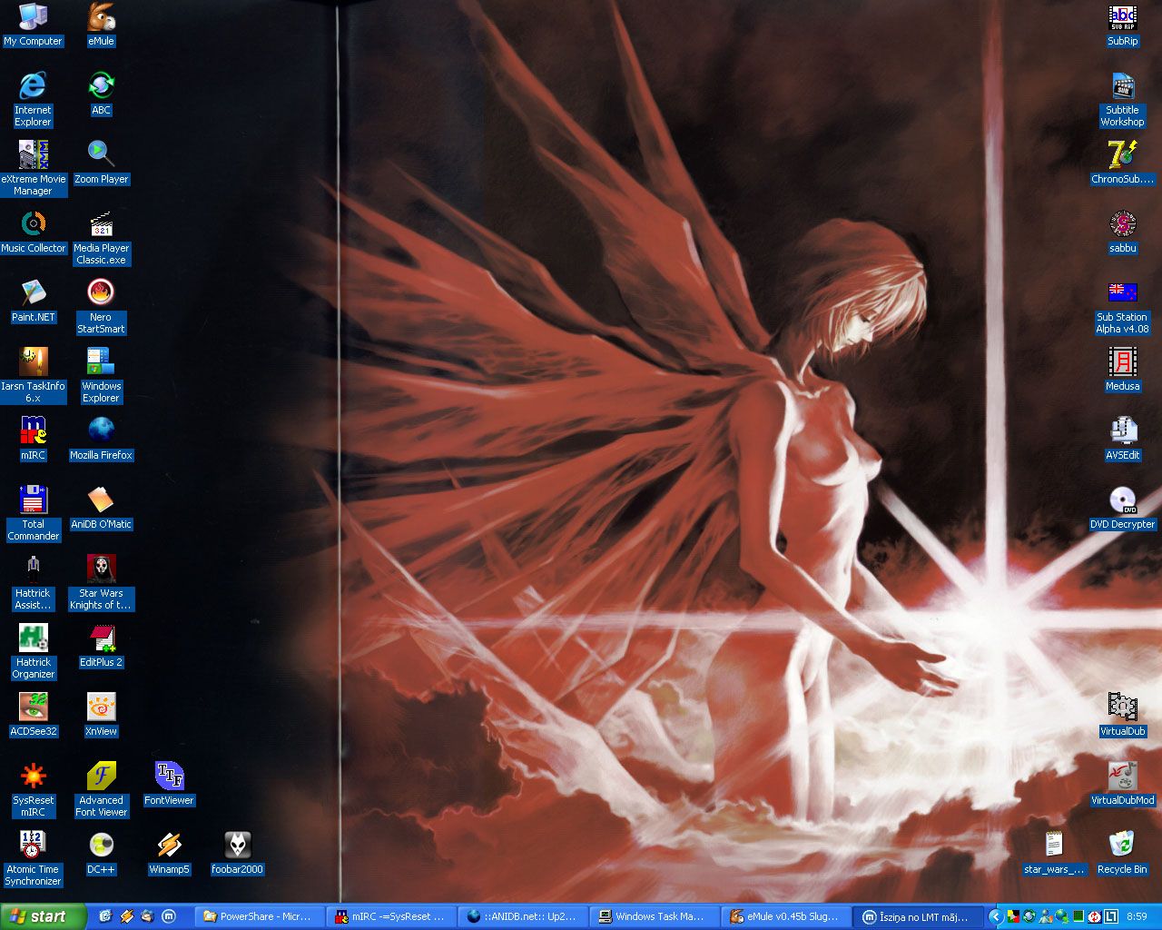This screenshot has width=1162, height=930.
Task: Select the Star Wars Knights icon
Action: tap(101, 582)
